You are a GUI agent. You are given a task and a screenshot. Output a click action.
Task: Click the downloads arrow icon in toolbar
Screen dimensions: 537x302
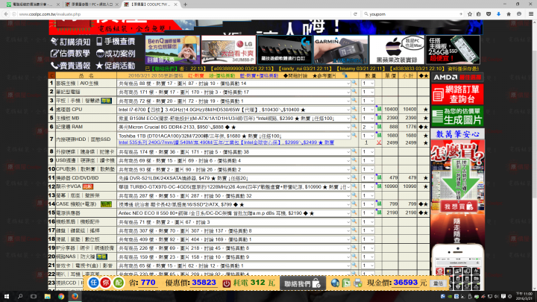point(499,14)
